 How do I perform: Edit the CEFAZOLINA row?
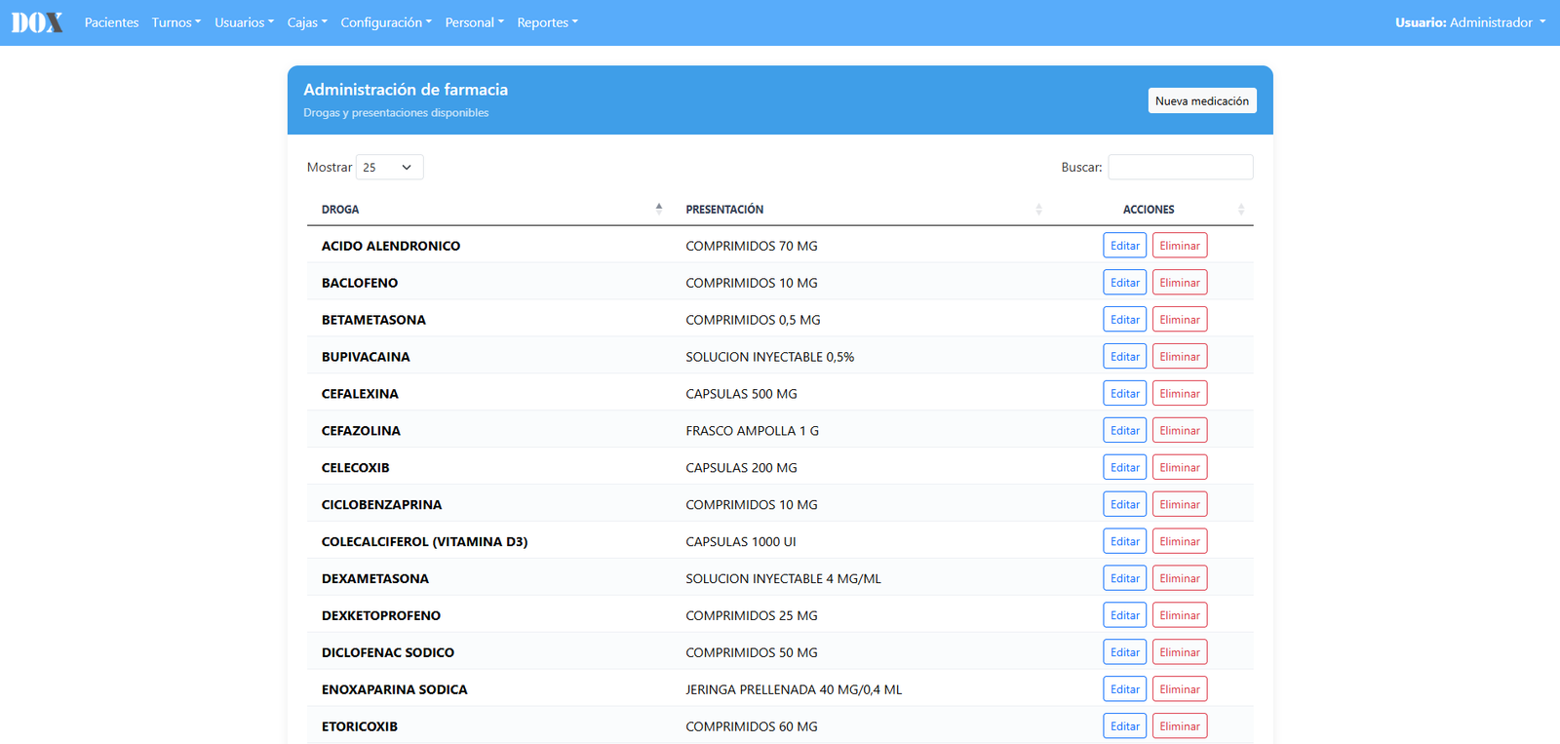(x=1125, y=431)
